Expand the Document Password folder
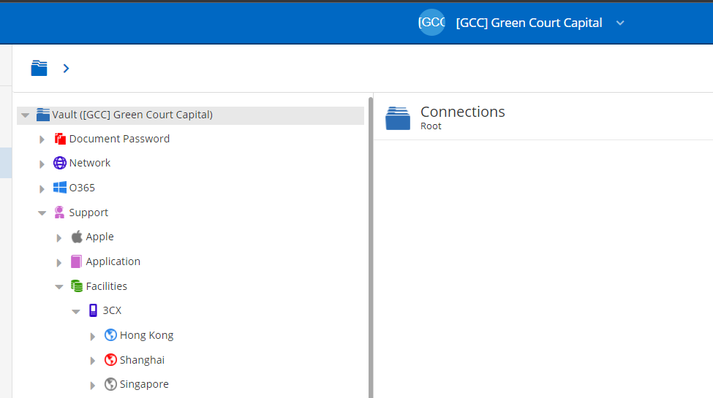Viewport: 713px width, 398px height. [42, 139]
